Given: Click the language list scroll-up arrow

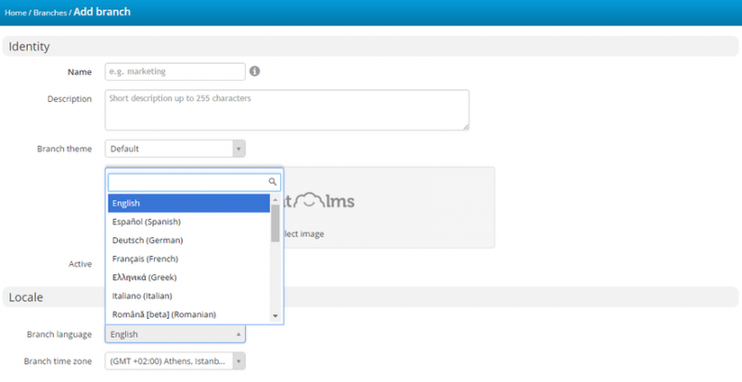Looking at the screenshot, I should (x=275, y=200).
